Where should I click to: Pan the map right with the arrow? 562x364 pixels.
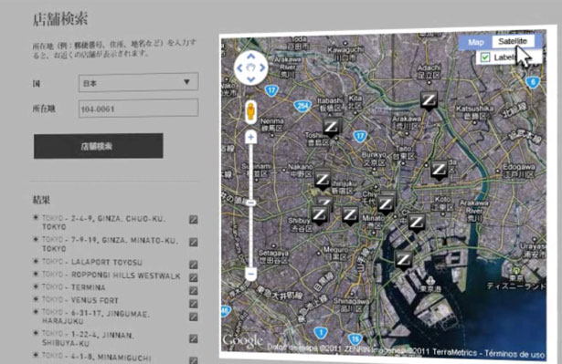(x=262, y=68)
